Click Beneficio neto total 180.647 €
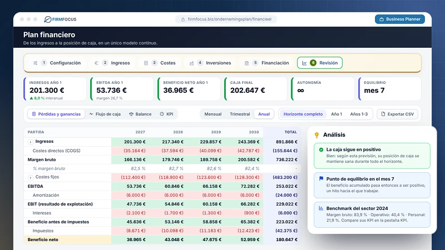Image resolution: width=445 pixels, height=250 pixels. tap(286, 239)
